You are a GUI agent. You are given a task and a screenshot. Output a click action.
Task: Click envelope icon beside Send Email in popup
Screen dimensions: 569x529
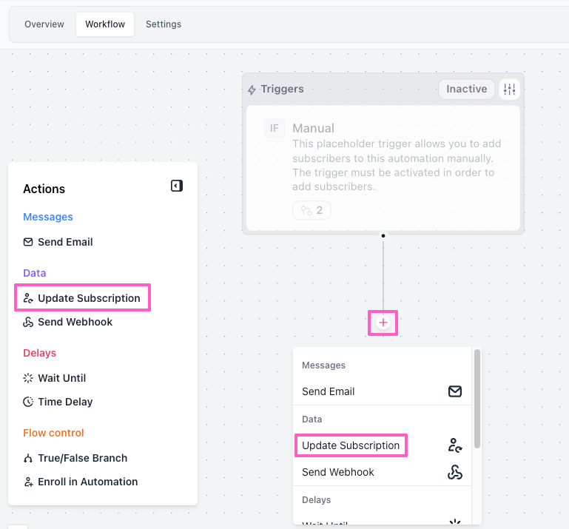click(x=455, y=391)
